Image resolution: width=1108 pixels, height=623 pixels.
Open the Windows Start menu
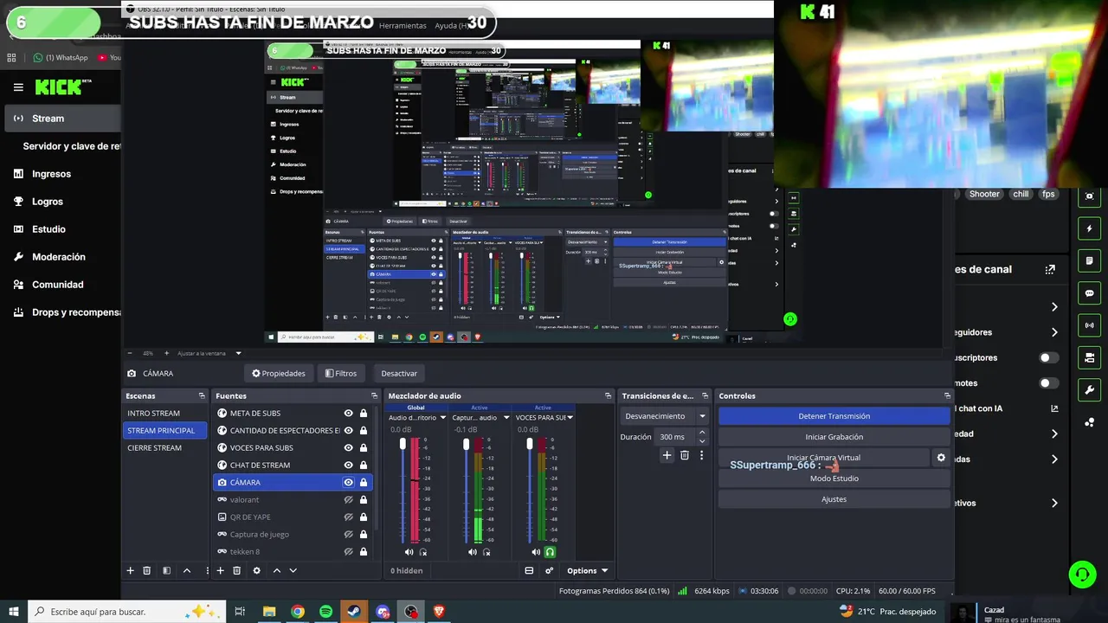pyautogui.click(x=13, y=612)
